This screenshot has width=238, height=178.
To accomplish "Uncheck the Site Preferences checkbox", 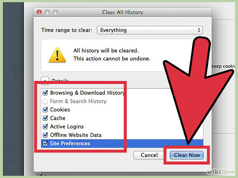I will pos(45,144).
